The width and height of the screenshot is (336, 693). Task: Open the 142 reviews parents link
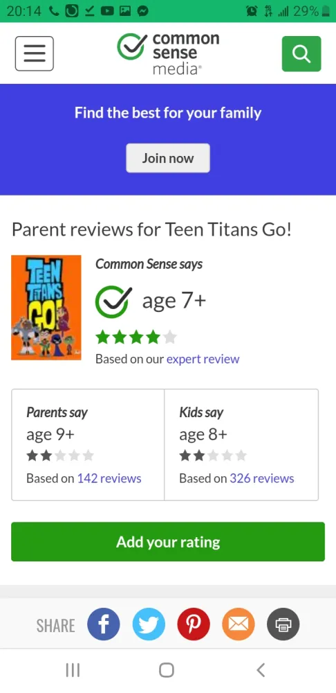point(109,478)
